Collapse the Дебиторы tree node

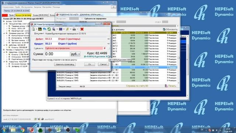click(4, 45)
